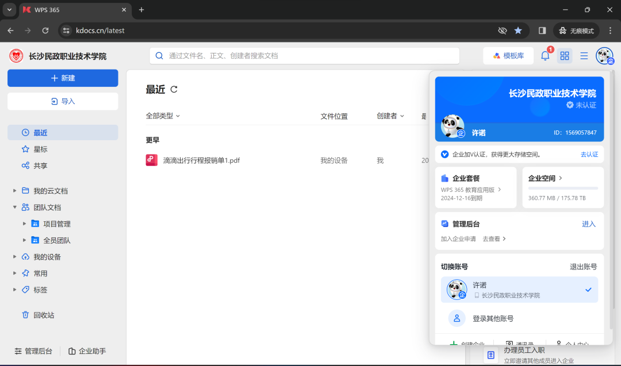Viewport: 621px width, 366px height.
Task: Click the tracking protection eye icon
Action: coord(502,30)
